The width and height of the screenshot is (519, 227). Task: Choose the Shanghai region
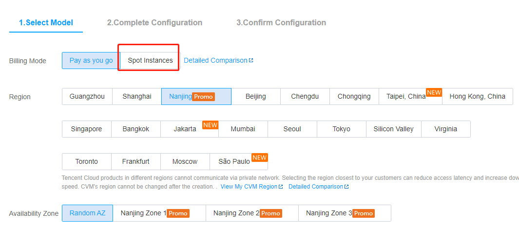pos(137,96)
